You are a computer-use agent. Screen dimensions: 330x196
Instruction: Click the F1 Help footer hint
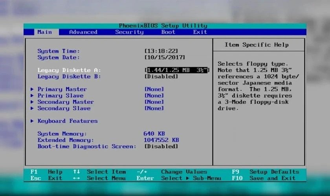(x=46, y=172)
